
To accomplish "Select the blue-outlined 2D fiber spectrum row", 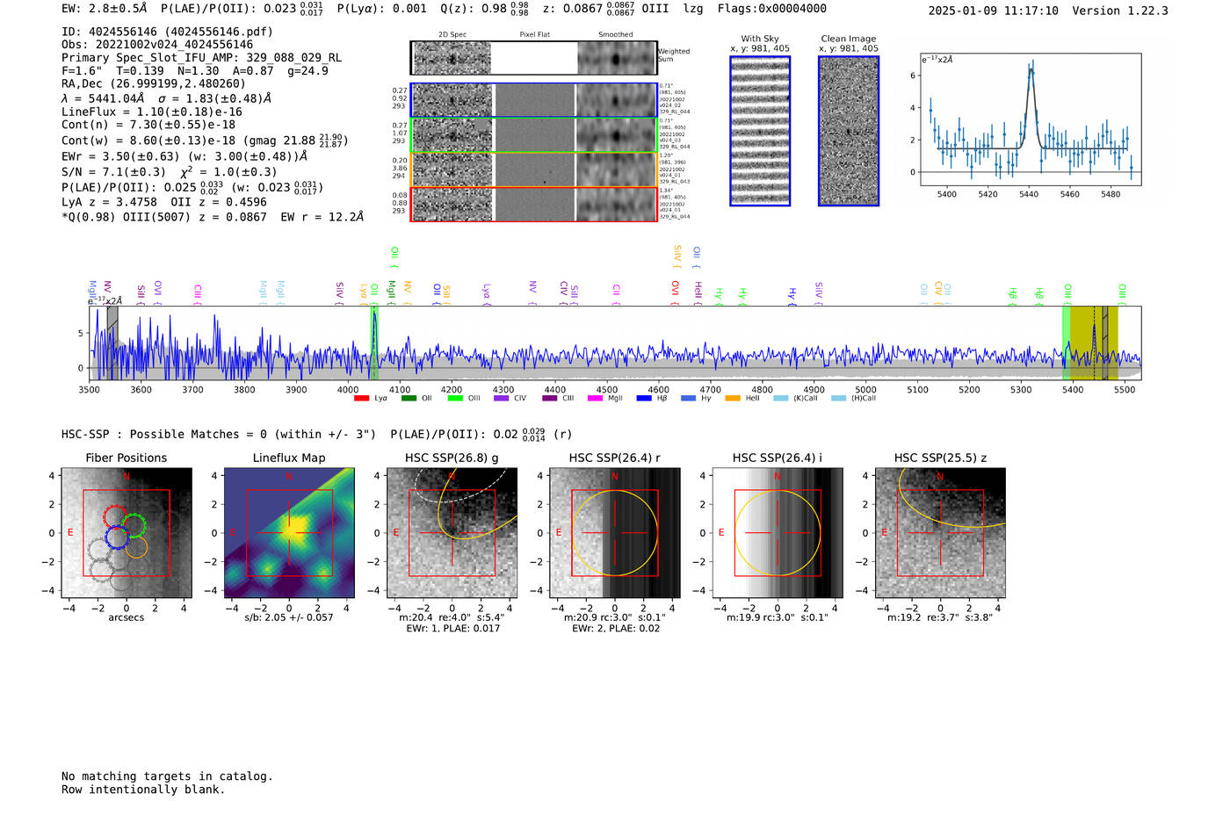I will pyautogui.click(x=533, y=100).
